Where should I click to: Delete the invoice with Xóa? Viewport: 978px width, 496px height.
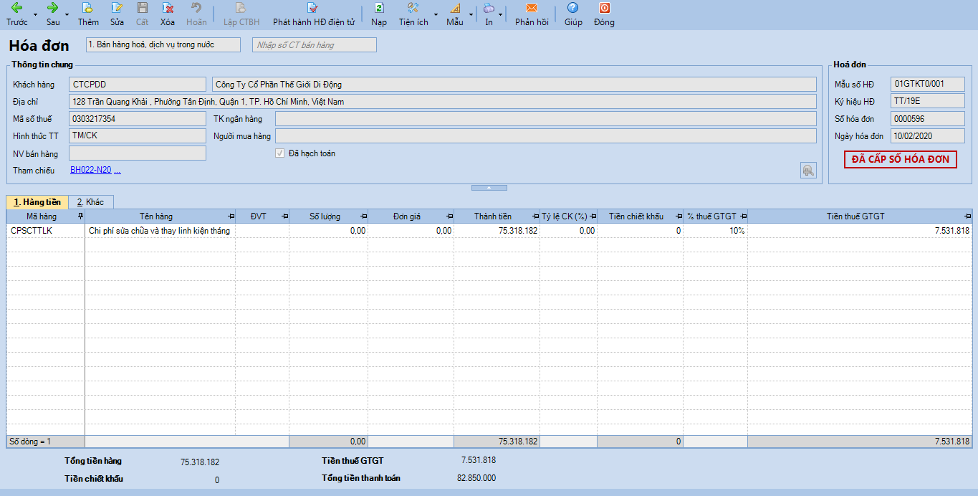168,14
